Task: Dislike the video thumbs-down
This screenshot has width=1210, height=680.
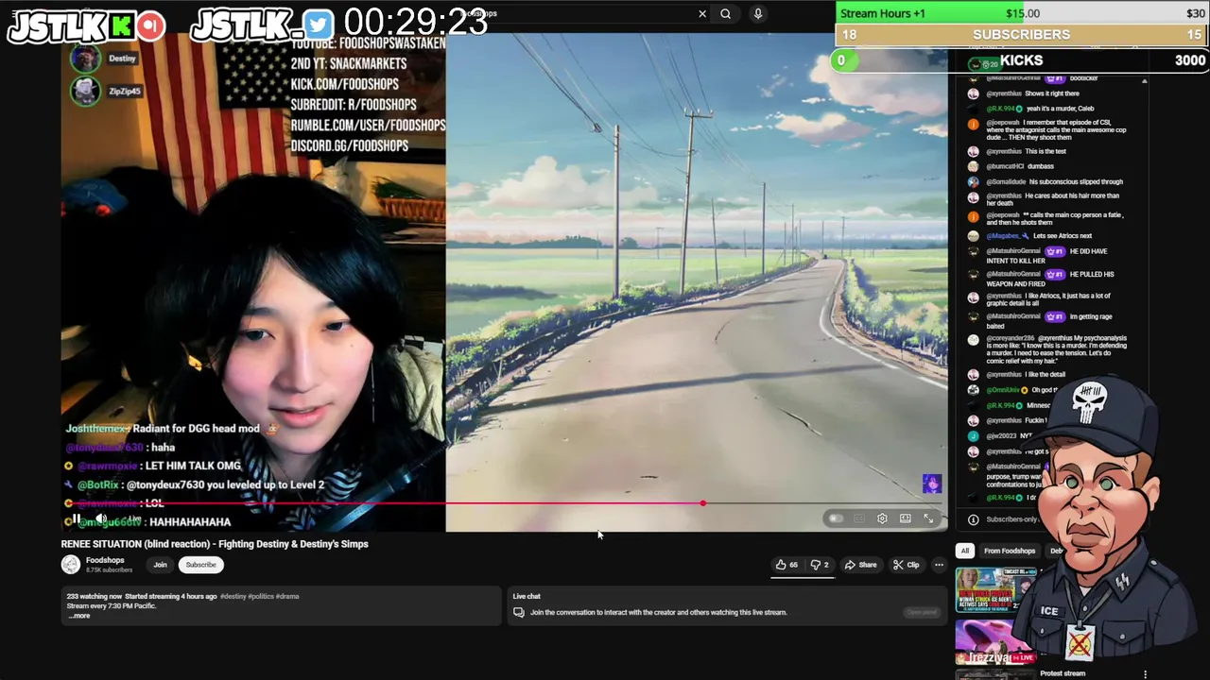Action: click(x=820, y=565)
